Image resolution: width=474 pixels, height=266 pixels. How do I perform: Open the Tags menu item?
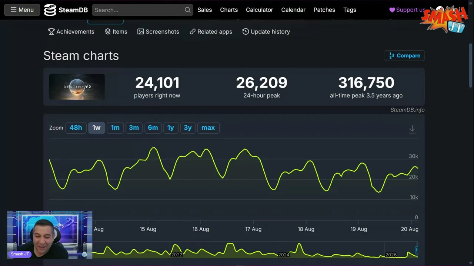pyautogui.click(x=350, y=10)
